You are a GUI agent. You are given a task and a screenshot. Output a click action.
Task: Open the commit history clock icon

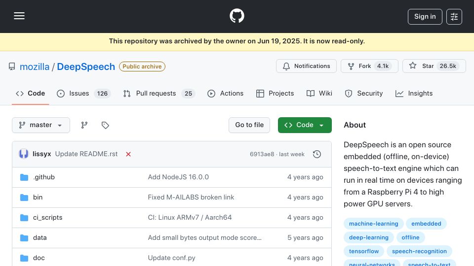[x=317, y=154]
